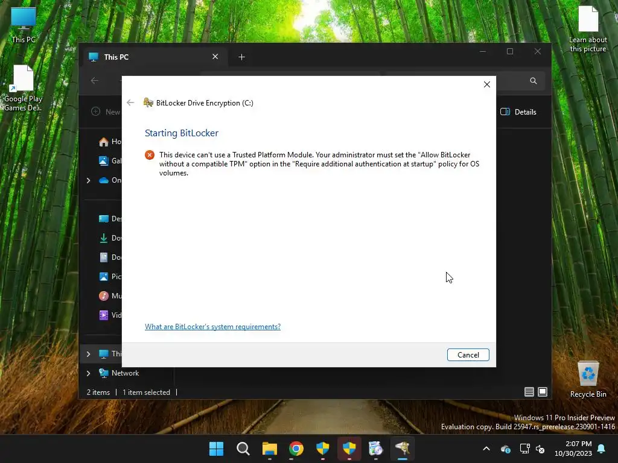The height and width of the screenshot is (463, 618).
Task: Click the search icon in File Explorer
Action: [x=534, y=81]
